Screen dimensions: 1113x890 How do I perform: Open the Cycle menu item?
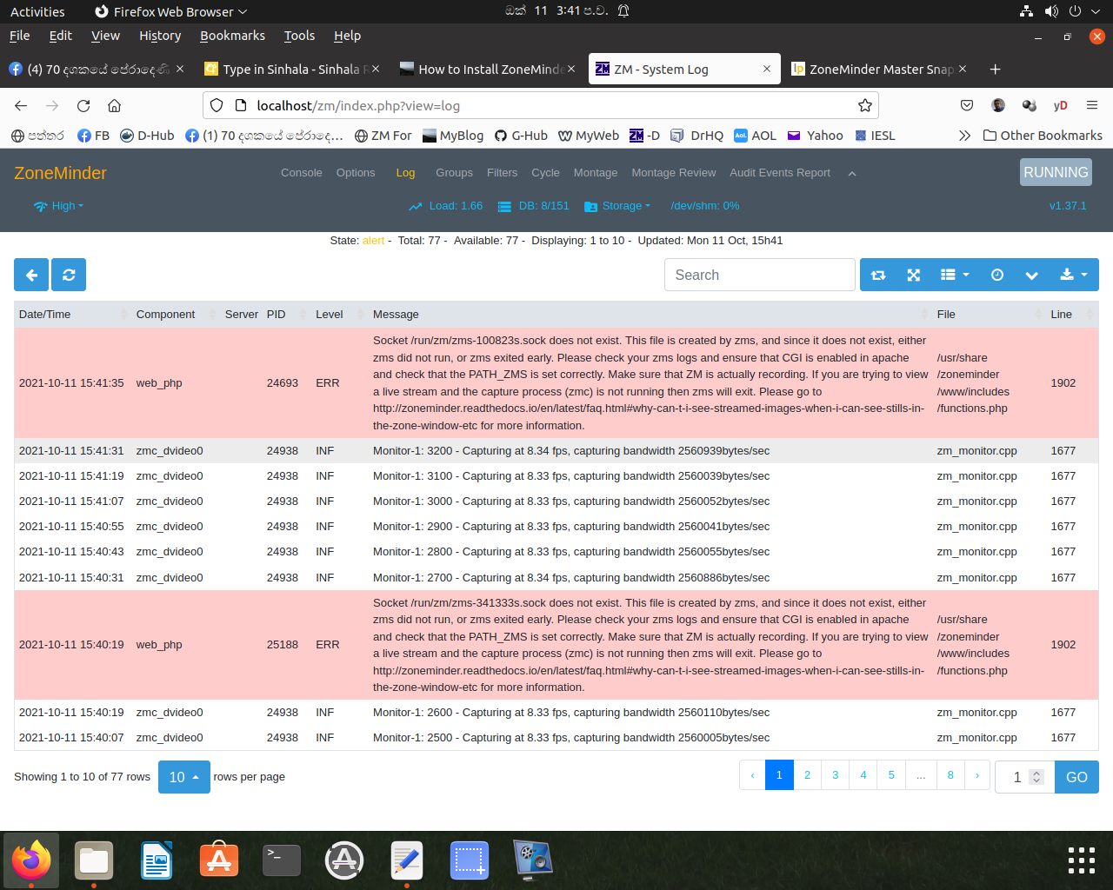[x=545, y=173]
